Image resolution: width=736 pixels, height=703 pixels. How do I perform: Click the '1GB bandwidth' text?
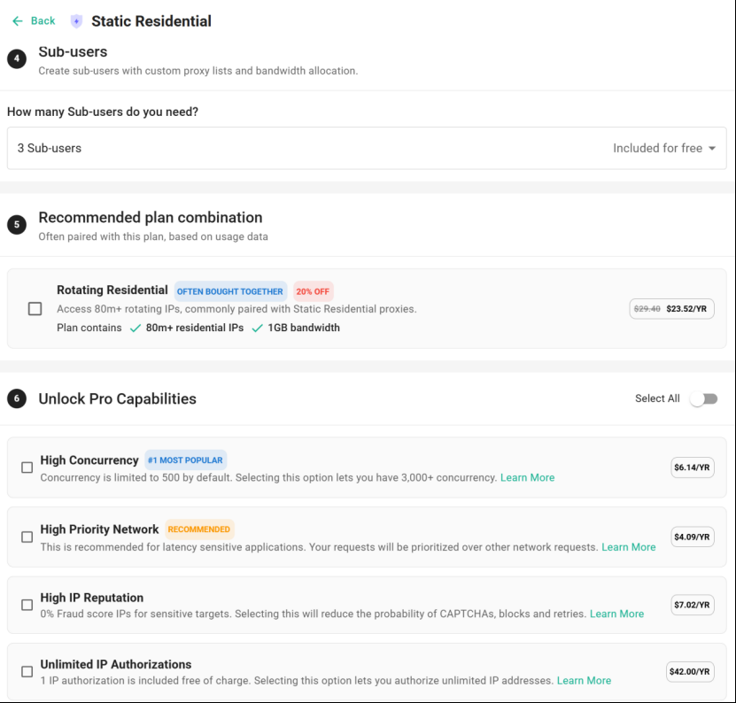(x=304, y=328)
